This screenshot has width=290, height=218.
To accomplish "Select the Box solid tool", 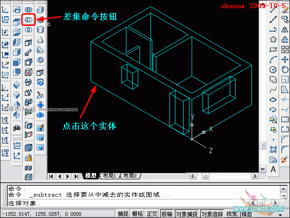I will click(x=40, y=10).
